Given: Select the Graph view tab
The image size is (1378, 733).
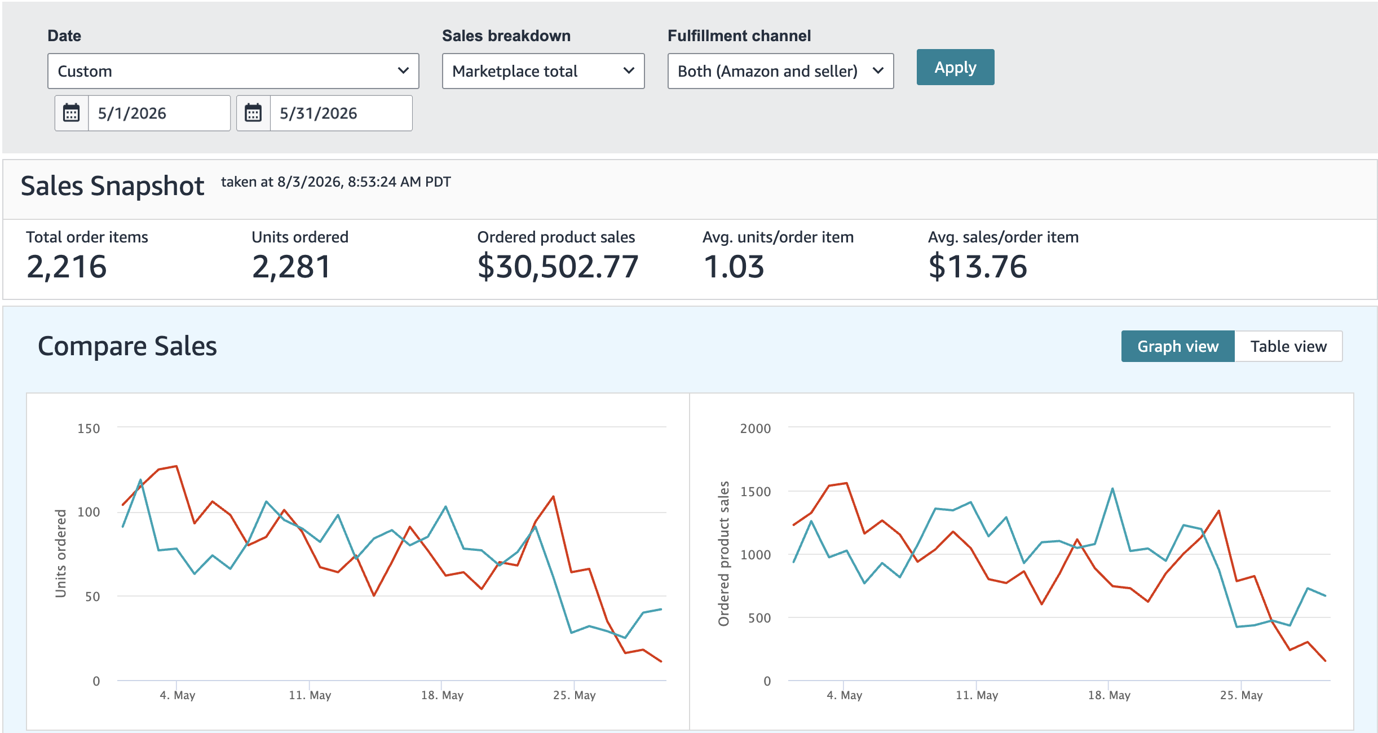Looking at the screenshot, I should [x=1178, y=346].
